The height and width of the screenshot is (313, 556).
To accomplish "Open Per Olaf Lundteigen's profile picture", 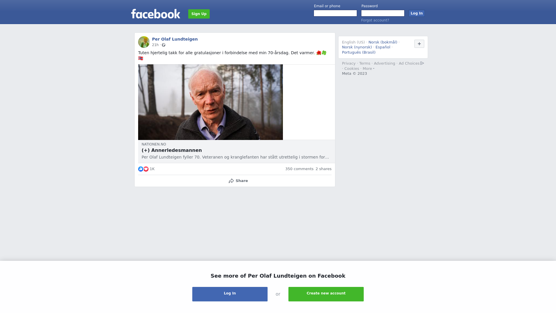I will pyautogui.click(x=144, y=42).
